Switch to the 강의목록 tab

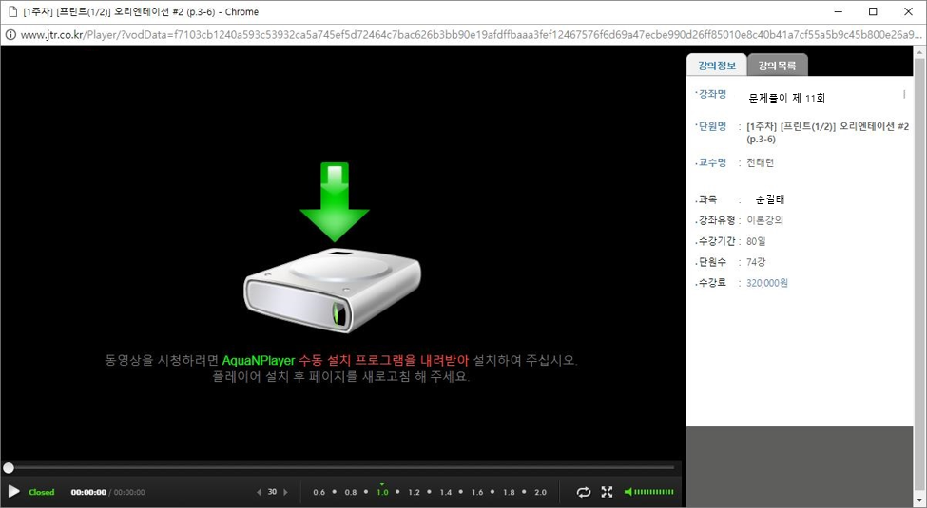click(x=778, y=66)
